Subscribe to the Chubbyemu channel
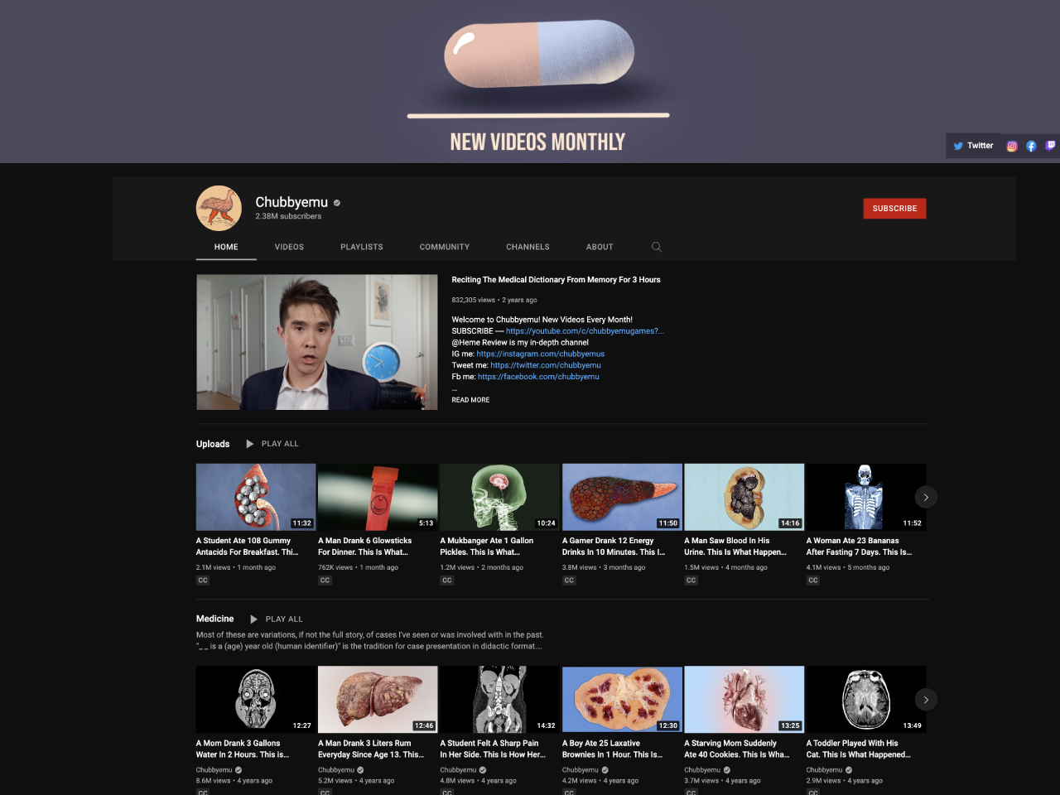The width and height of the screenshot is (1060, 795). [x=894, y=209]
